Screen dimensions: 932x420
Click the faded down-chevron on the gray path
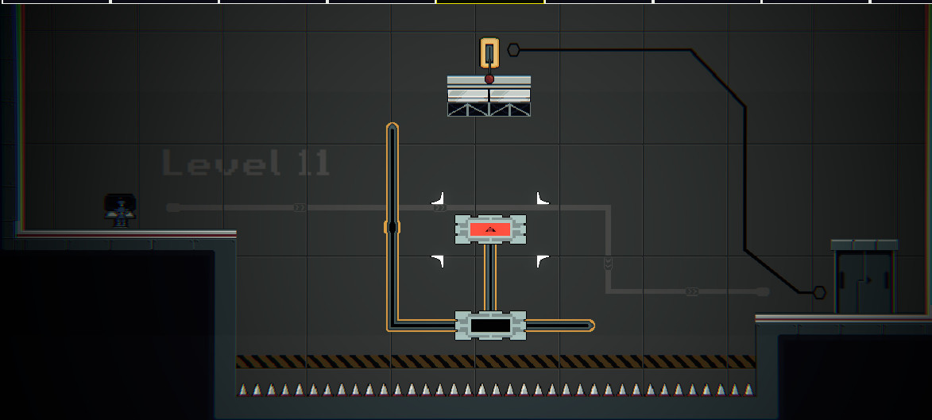click(x=609, y=264)
